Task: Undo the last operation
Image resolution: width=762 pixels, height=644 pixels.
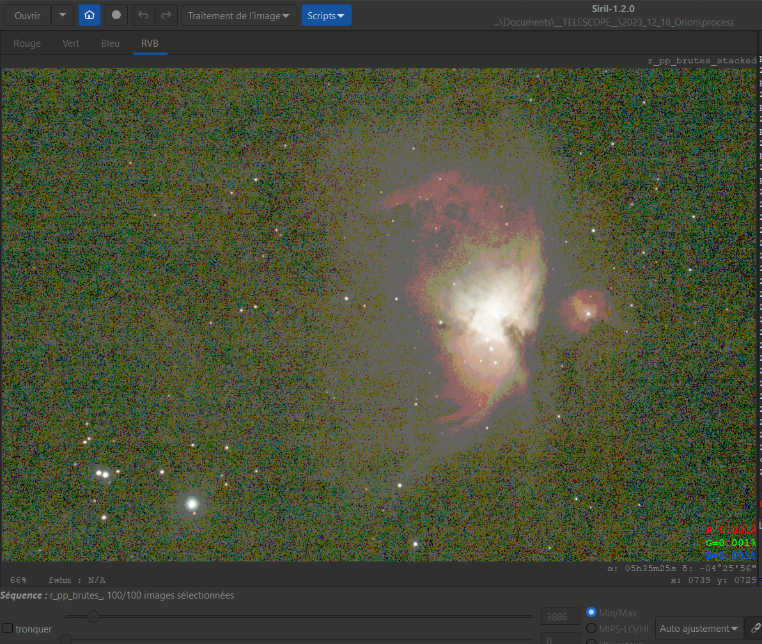Action: click(x=143, y=15)
